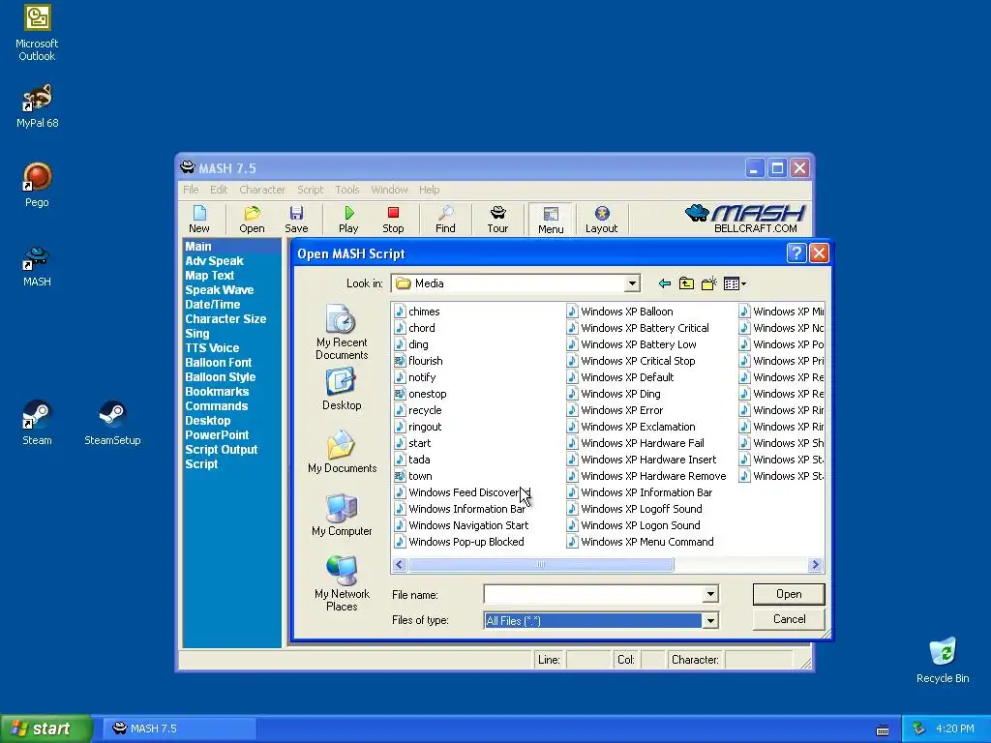Open the Script menu in MASH
The image size is (991, 743).
311,190
